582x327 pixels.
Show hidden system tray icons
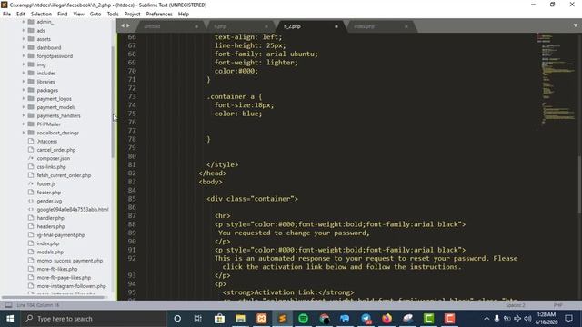487,319
